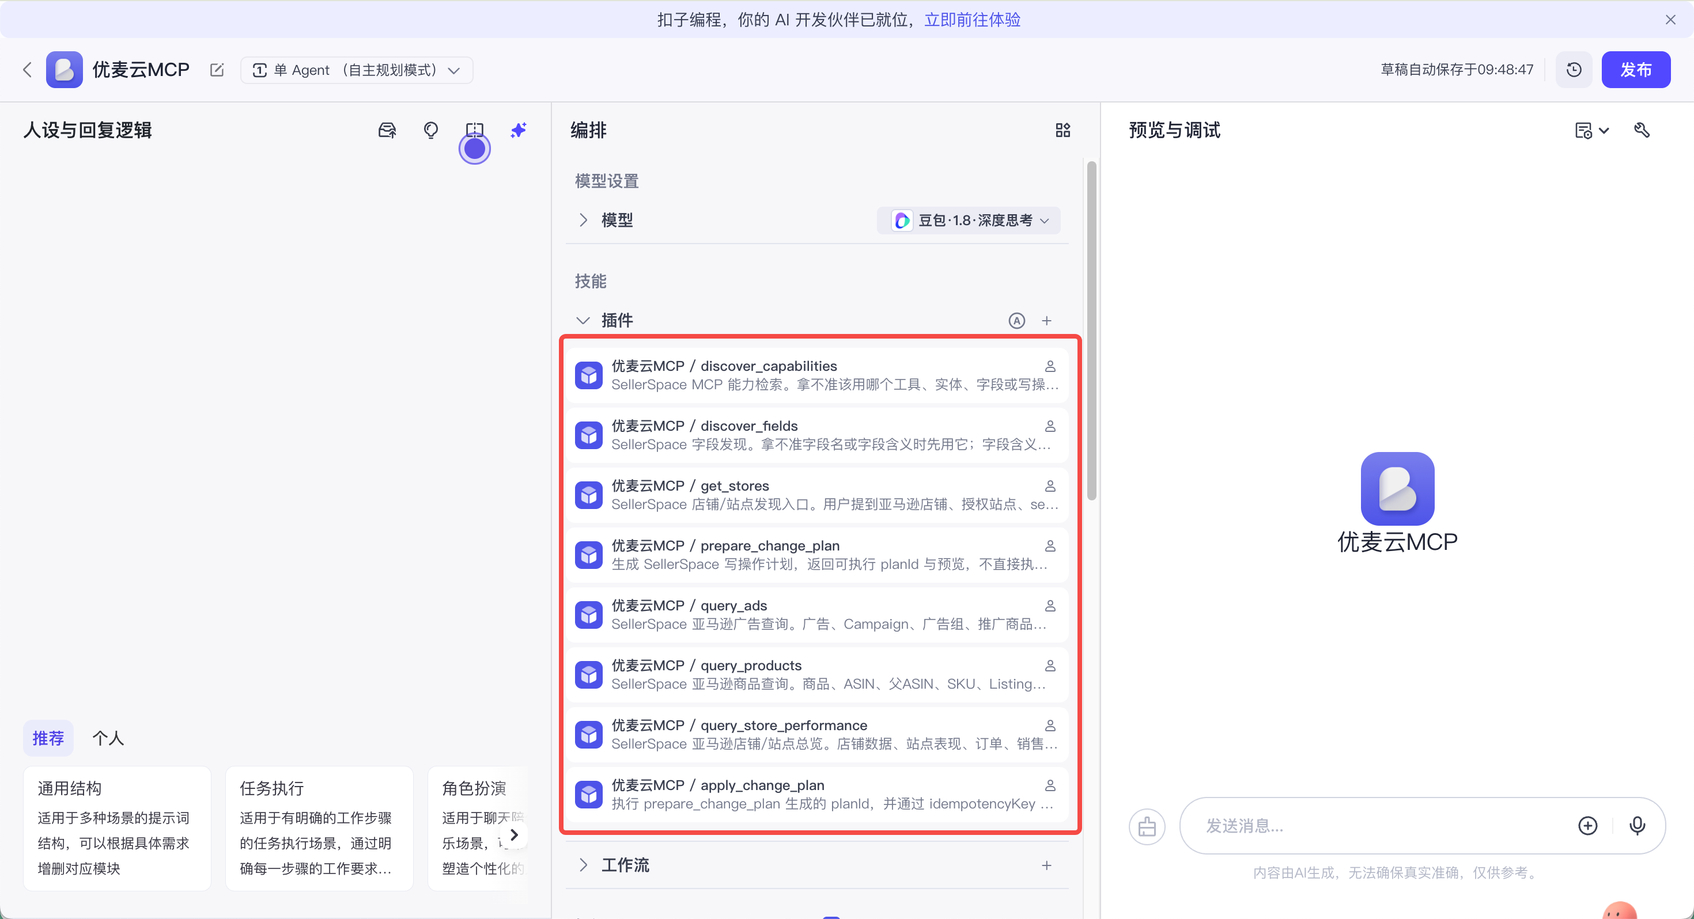Show next prompt templates arrow
This screenshot has height=919, width=1694.
pyautogui.click(x=513, y=834)
